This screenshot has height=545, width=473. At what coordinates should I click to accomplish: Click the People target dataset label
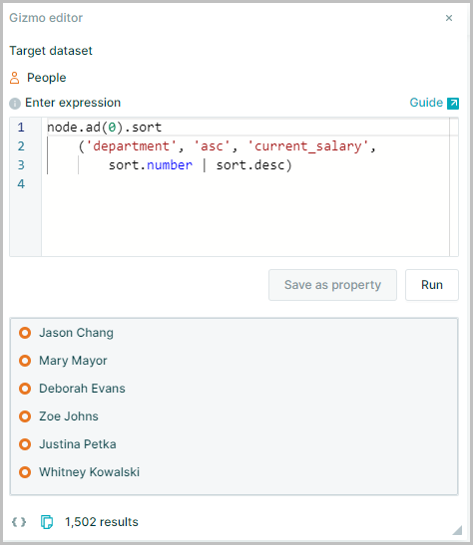47,78
